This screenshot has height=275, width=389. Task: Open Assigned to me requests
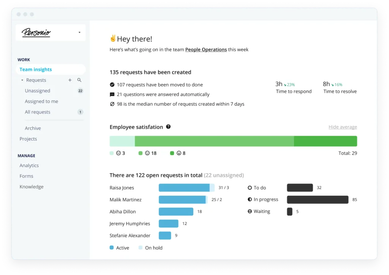(x=41, y=101)
